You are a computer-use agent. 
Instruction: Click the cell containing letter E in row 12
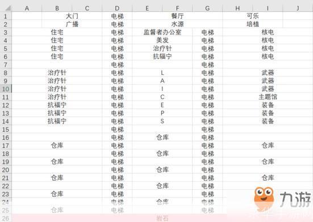(x=162, y=105)
